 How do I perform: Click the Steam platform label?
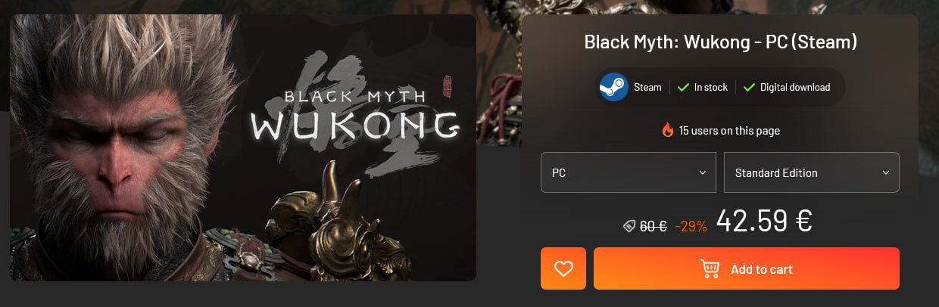point(647,87)
